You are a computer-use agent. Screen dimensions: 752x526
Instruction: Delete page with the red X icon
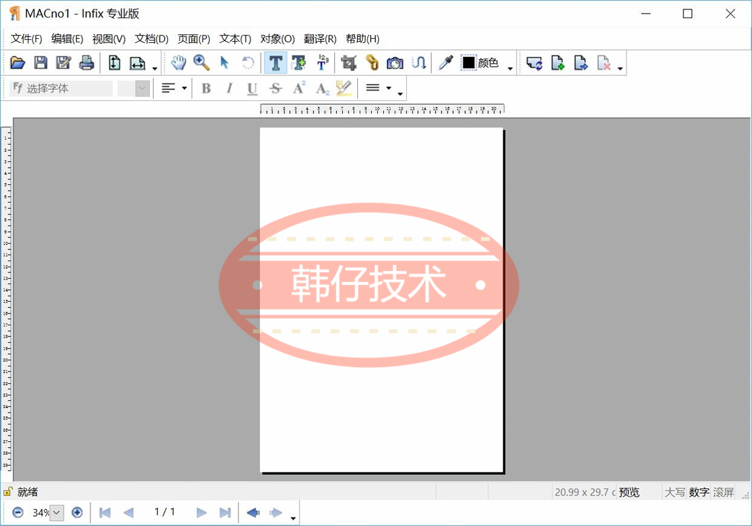pyautogui.click(x=604, y=62)
